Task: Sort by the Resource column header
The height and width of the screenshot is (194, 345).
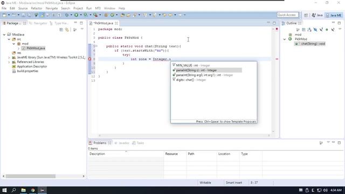Action: click(x=175, y=154)
